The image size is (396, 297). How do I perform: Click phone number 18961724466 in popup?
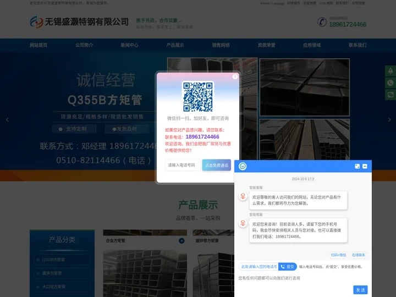pyautogui.click(x=202, y=136)
